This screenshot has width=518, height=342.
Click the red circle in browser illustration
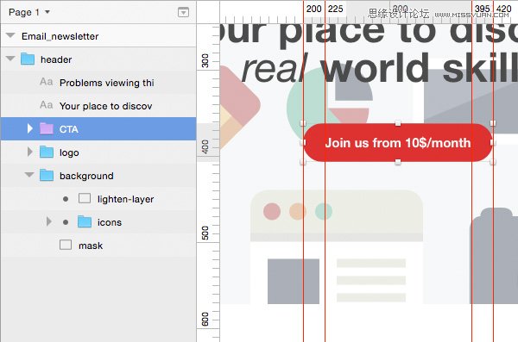272,211
